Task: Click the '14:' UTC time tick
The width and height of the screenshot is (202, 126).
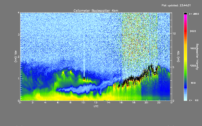Action: (109, 103)
